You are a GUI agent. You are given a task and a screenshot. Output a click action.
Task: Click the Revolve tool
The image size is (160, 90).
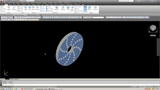(20, 11)
